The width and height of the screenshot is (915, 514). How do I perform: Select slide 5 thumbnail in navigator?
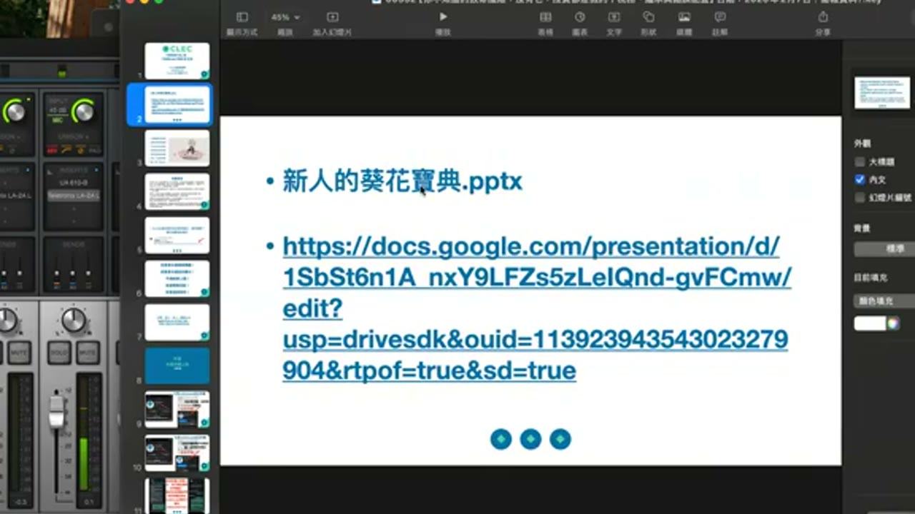177,235
